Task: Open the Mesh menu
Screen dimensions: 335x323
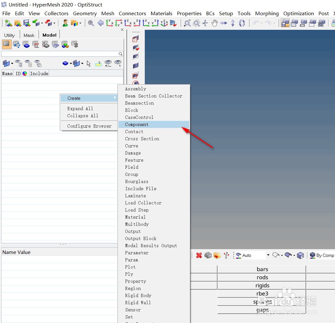Action: [108, 13]
